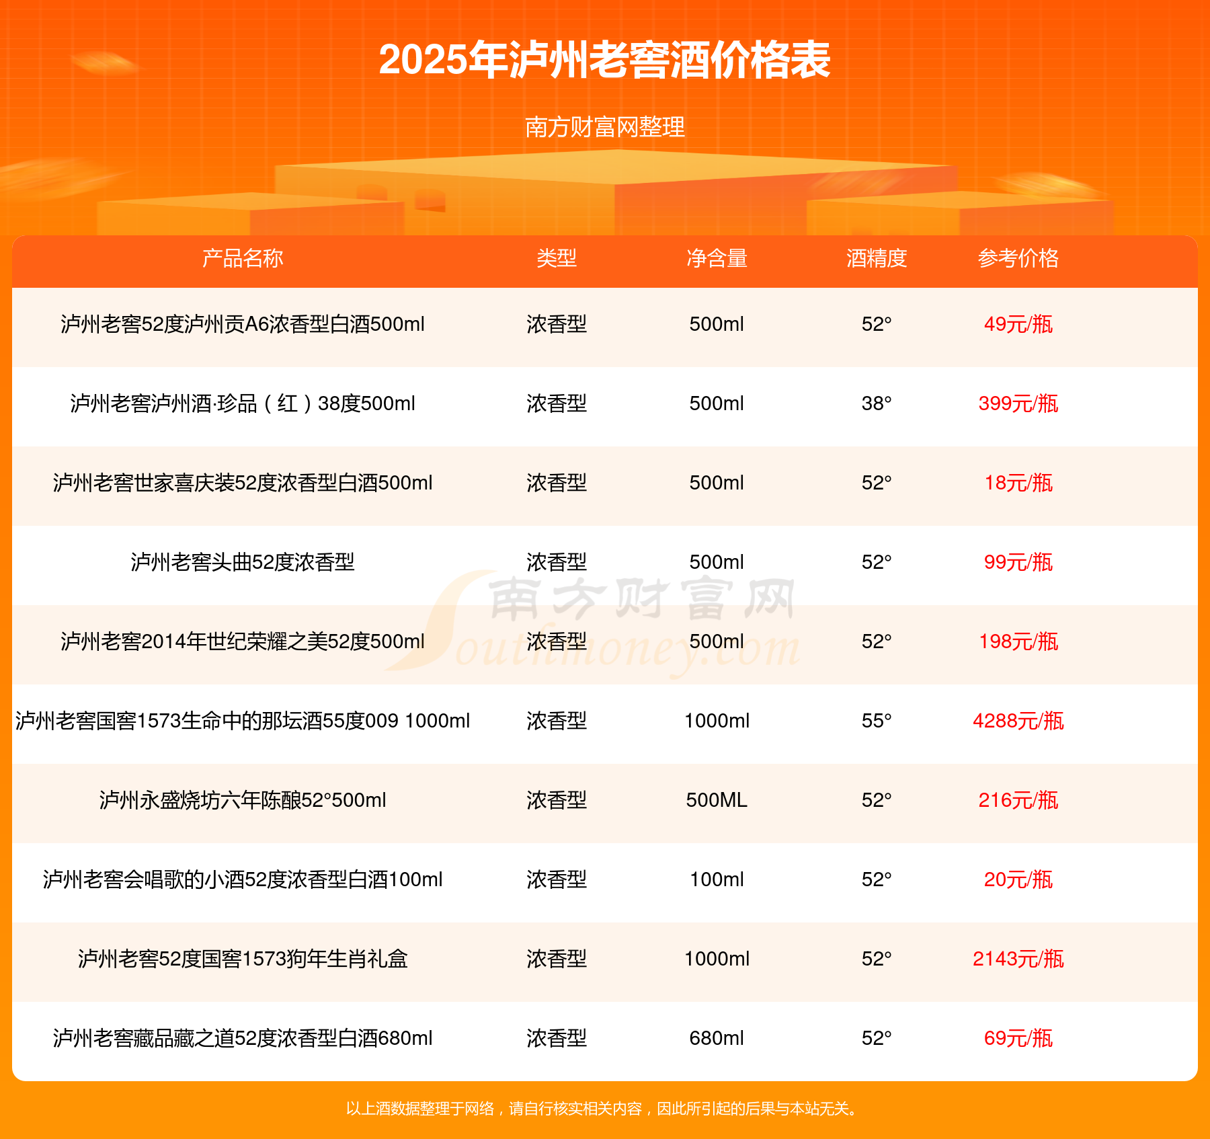Select the price '99元/瓶'
This screenshot has width=1210, height=1139.
click(x=1018, y=562)
